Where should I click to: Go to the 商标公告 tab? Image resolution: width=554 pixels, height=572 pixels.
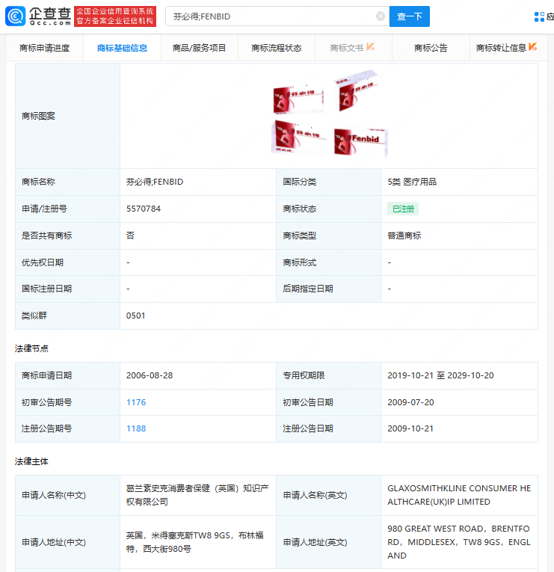coord(431,48)
